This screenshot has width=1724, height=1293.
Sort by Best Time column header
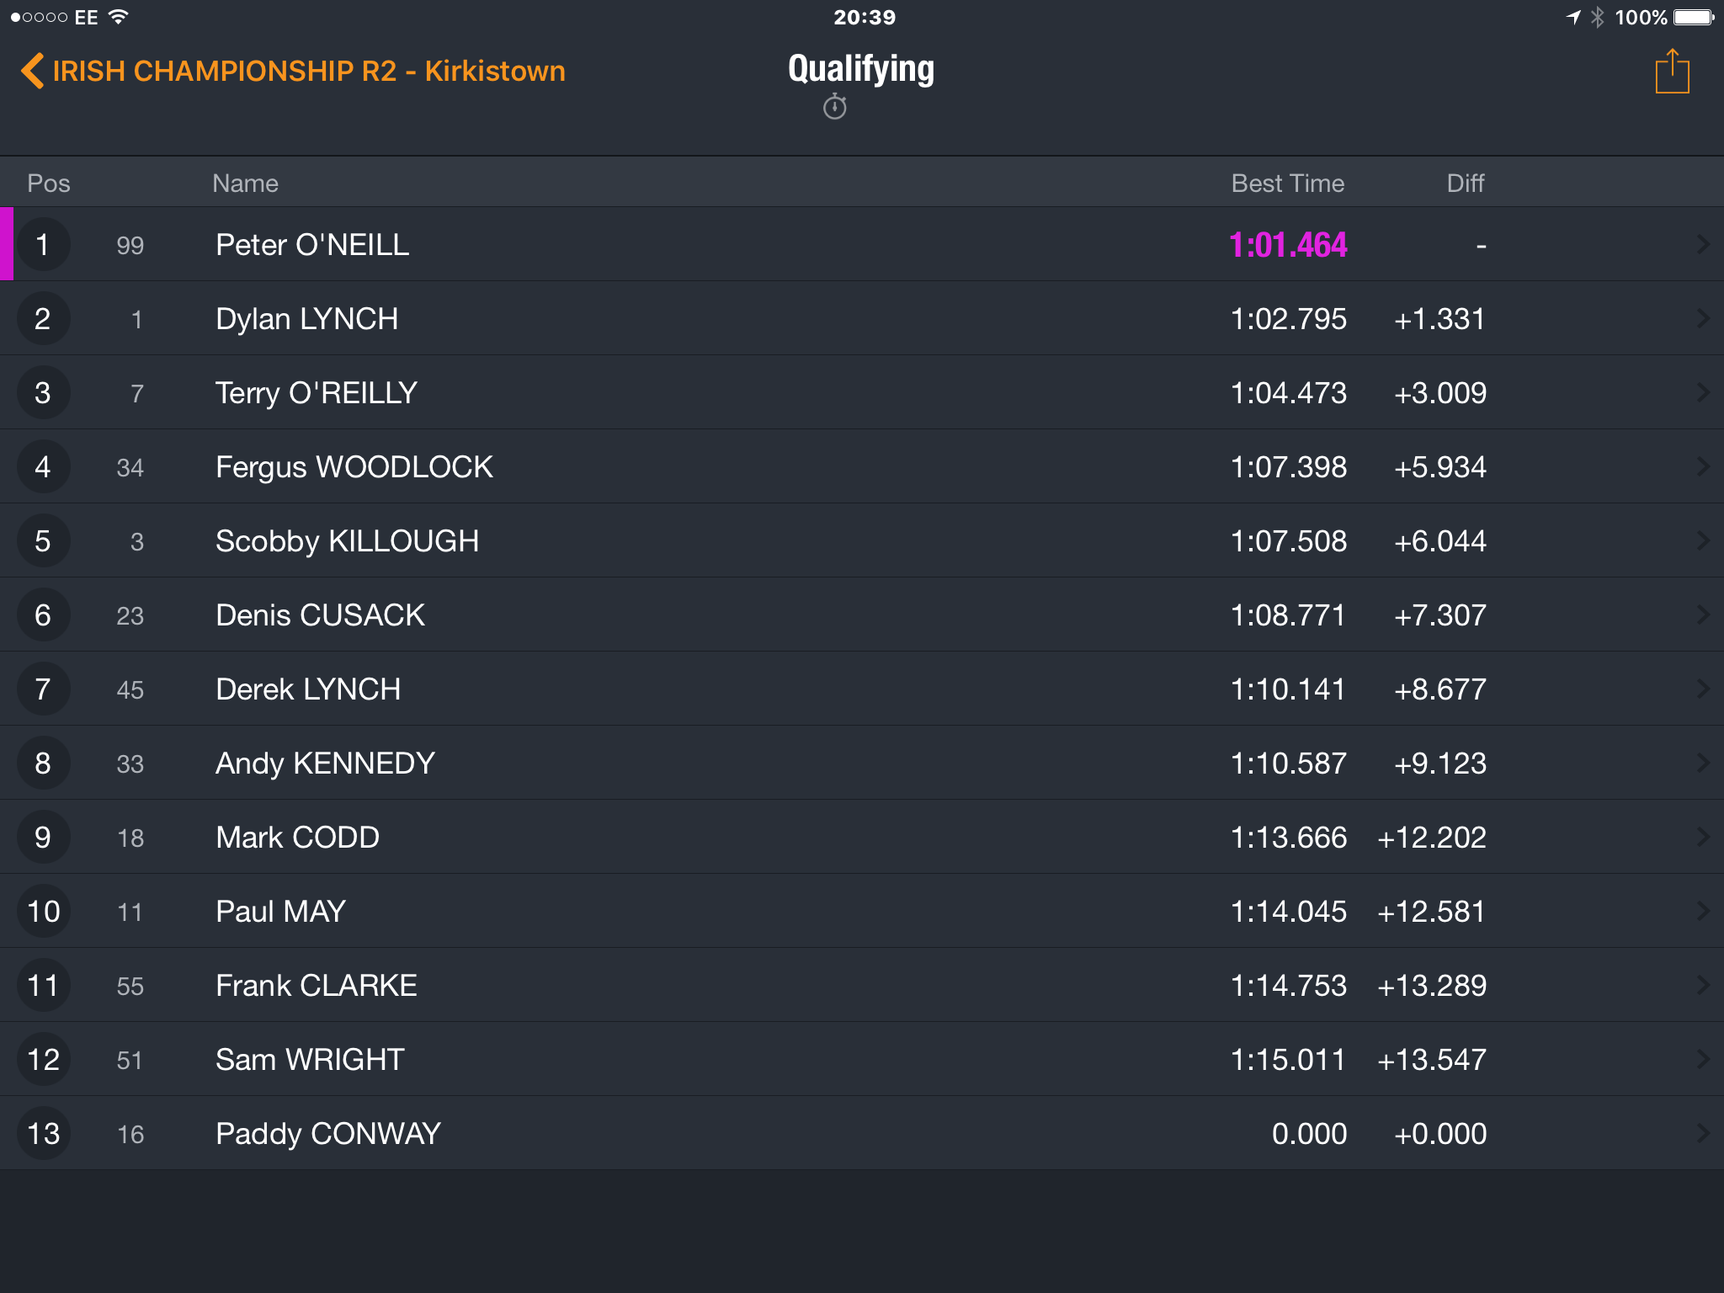(1287, 183)
